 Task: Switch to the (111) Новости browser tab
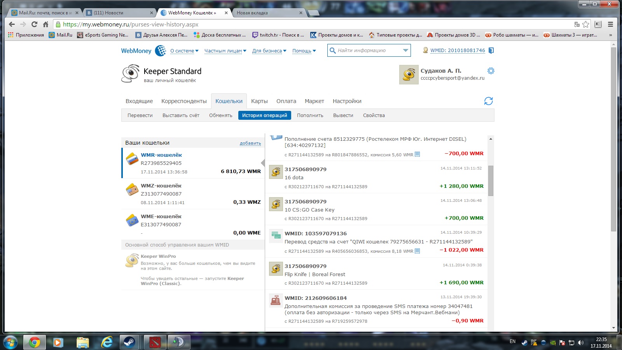coord(119,13)
